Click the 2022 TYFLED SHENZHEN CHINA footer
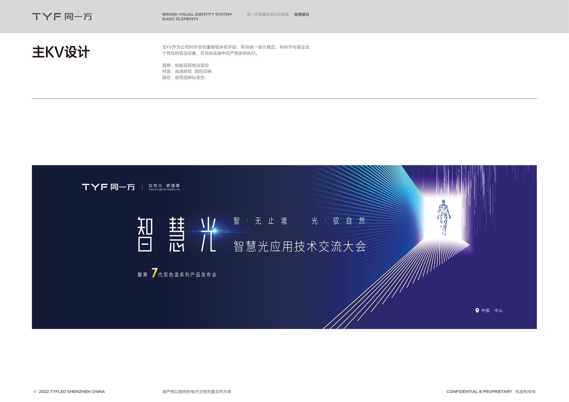The height and width of the screenshot is (402, 569). [x=72, y=392]
